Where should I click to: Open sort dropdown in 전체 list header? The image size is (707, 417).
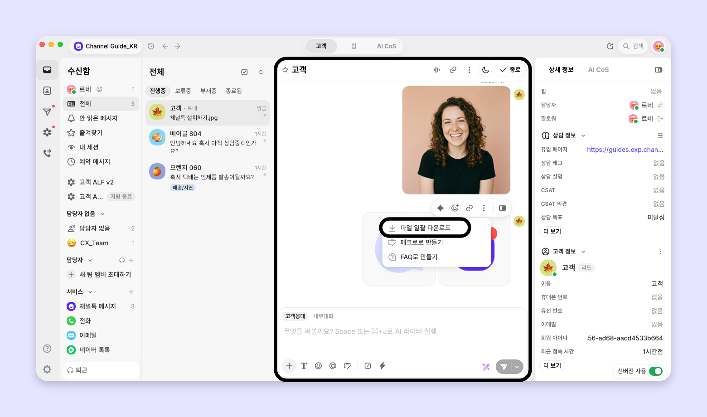(261, 72)
